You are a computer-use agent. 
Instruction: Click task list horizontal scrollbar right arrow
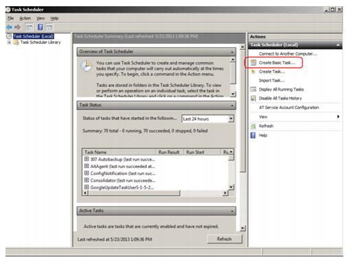pyautogui.click(x=225, y=193)
